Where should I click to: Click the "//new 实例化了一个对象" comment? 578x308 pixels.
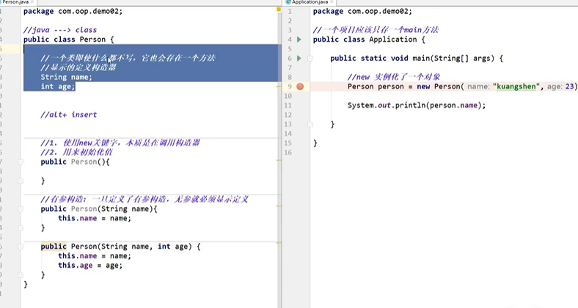[x=394, y=77]
